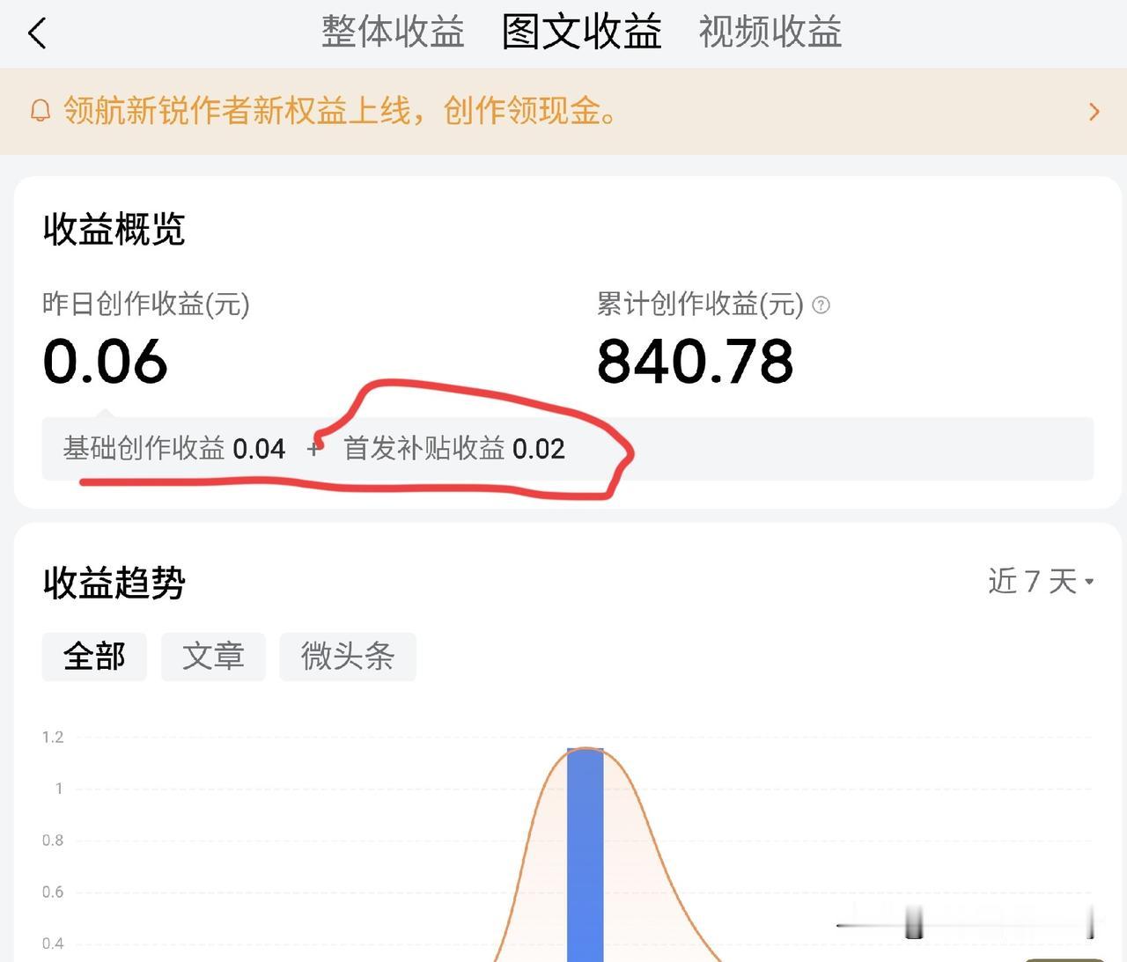Open the 近7天 time range dropdown
Viewport: 1127px width, 962px height.
pyautogui.click(x=1041, y=581)
